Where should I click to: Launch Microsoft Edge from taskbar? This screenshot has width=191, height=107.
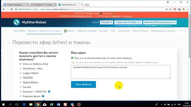pyautogui.click(x=24, y=104)
